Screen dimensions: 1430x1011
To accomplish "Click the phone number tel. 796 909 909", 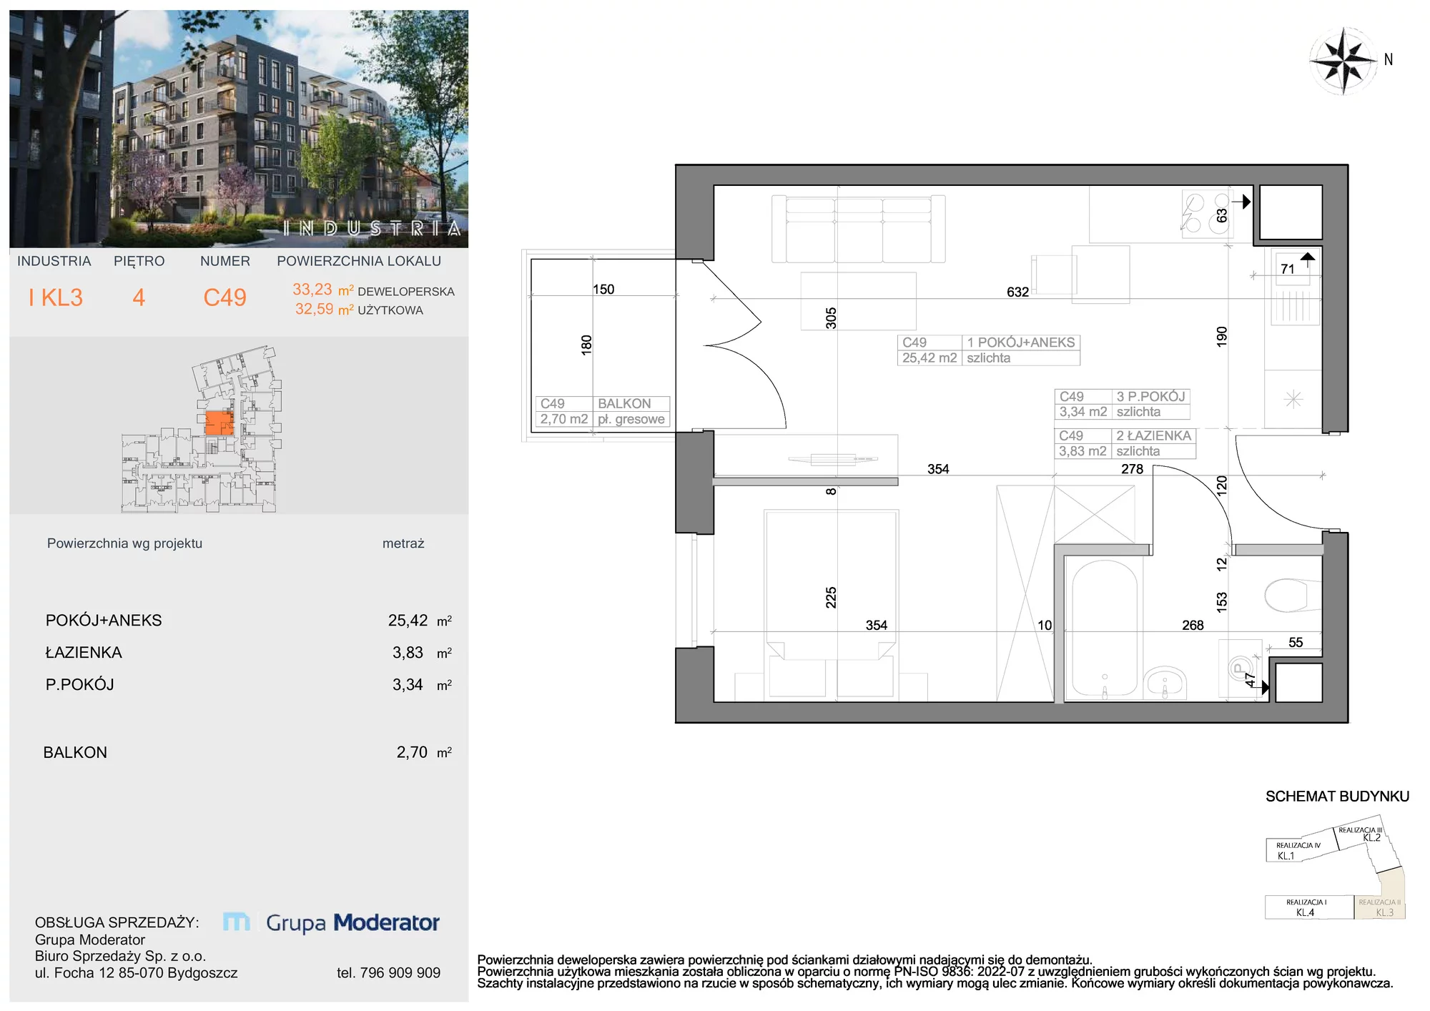I will click(388, 973).
